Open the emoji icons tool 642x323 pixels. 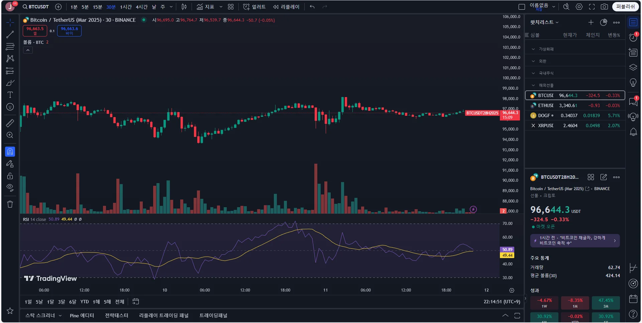tap(10, 107)
